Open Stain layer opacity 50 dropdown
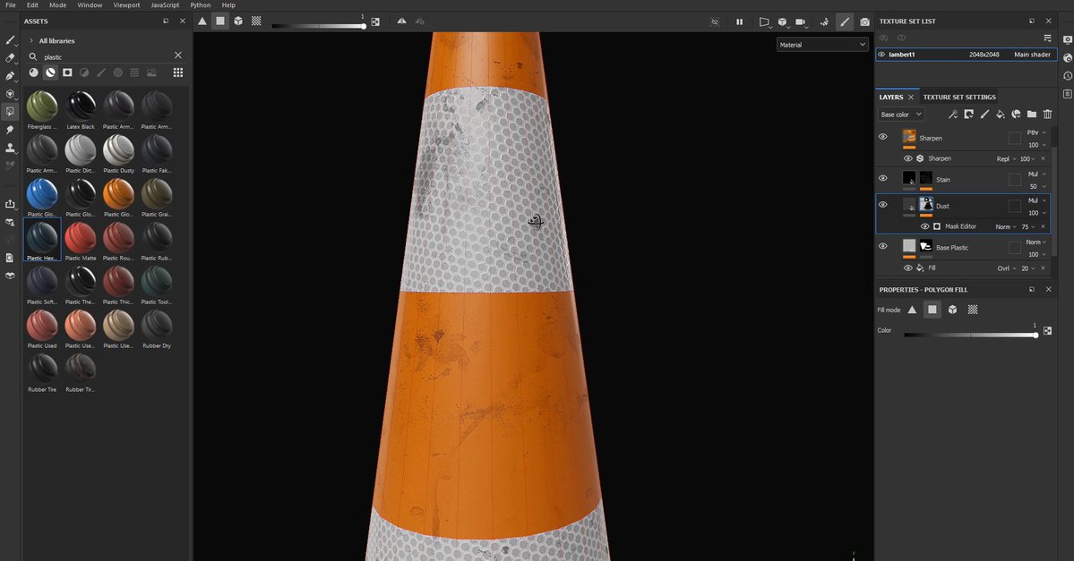This screenshot has height=561, width=1074. pyautogui.click(x=1037, y=186)
